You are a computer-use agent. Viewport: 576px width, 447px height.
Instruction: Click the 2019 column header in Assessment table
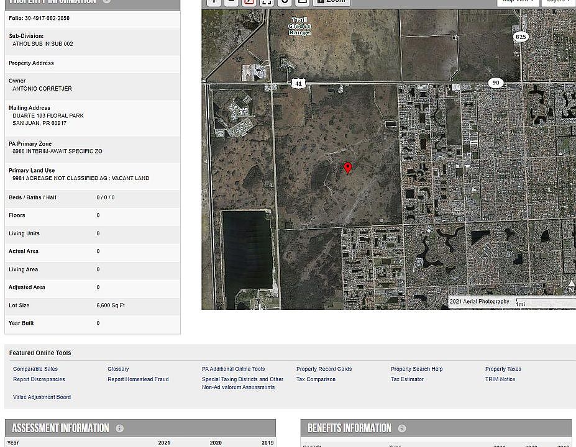point(267,443)
